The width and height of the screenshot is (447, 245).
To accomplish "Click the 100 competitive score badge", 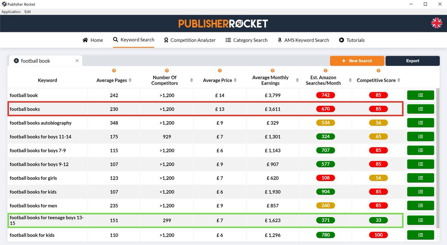I will click(x=378, y=235).
